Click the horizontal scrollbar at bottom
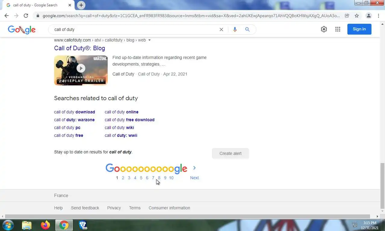Image resolution: width=385 pixels, height=231 pixels. point(187,216)
